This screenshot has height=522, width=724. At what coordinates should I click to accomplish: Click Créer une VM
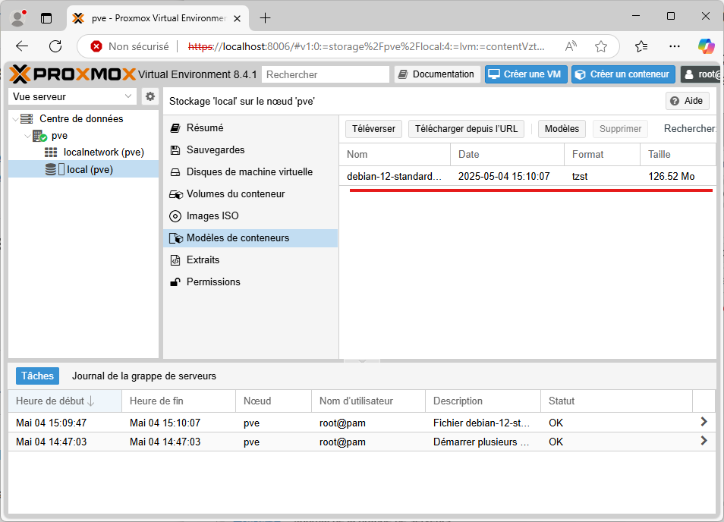526,74
